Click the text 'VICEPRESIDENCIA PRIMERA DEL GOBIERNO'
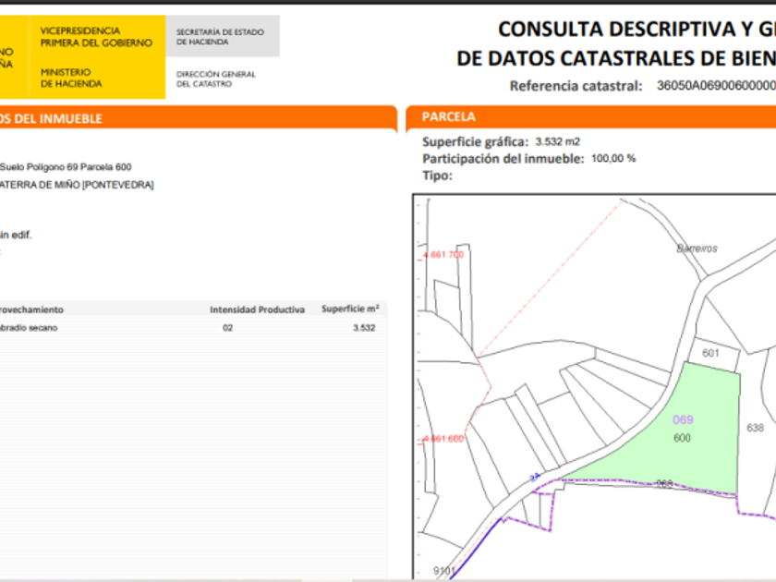 [96, 37]
